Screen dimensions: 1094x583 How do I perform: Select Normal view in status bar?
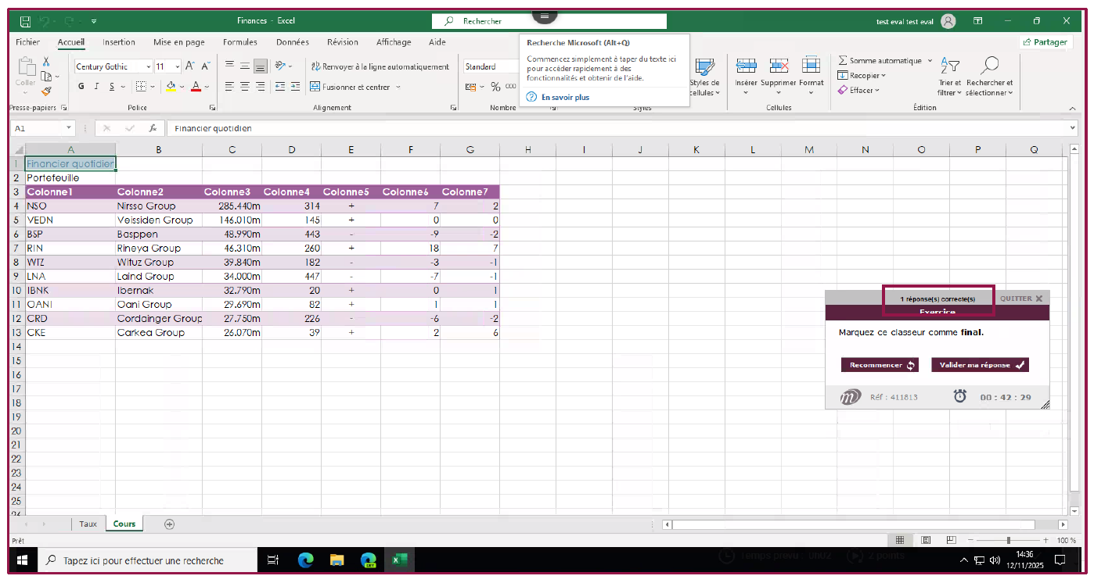pyautogui.click(x=900, y=540)
